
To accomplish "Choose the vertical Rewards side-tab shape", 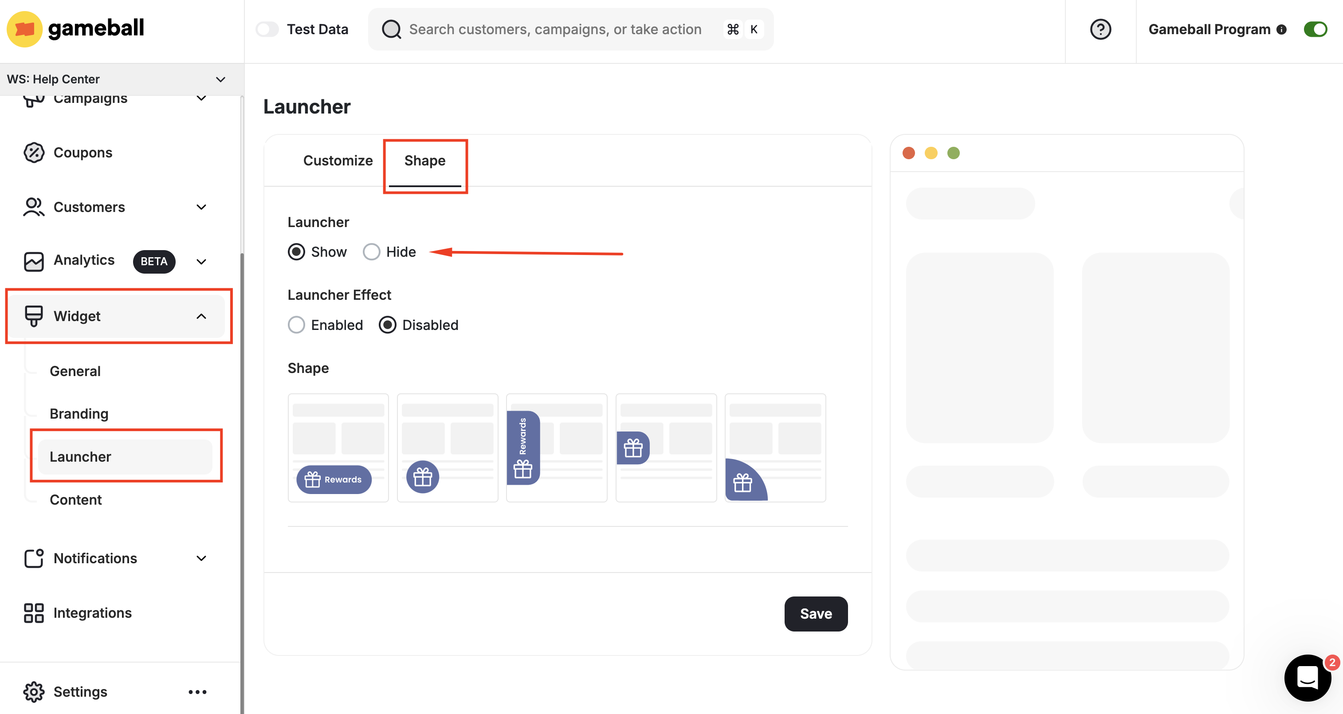I will tap(556, 447).
